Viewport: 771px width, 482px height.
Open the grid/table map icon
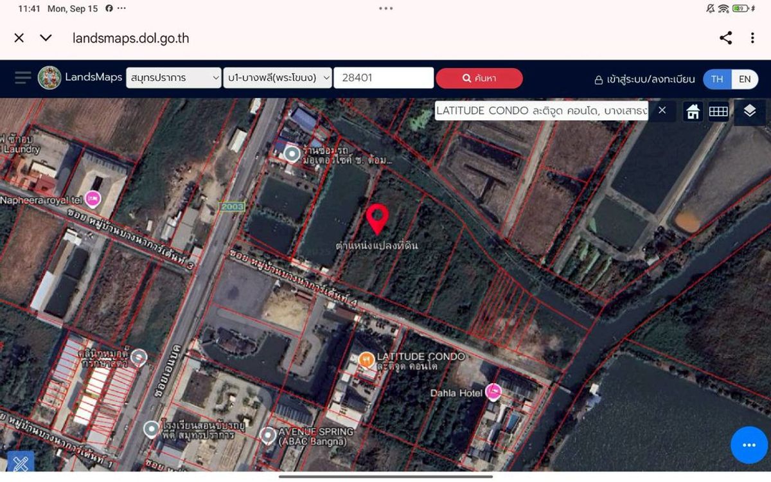click(718, 112)
